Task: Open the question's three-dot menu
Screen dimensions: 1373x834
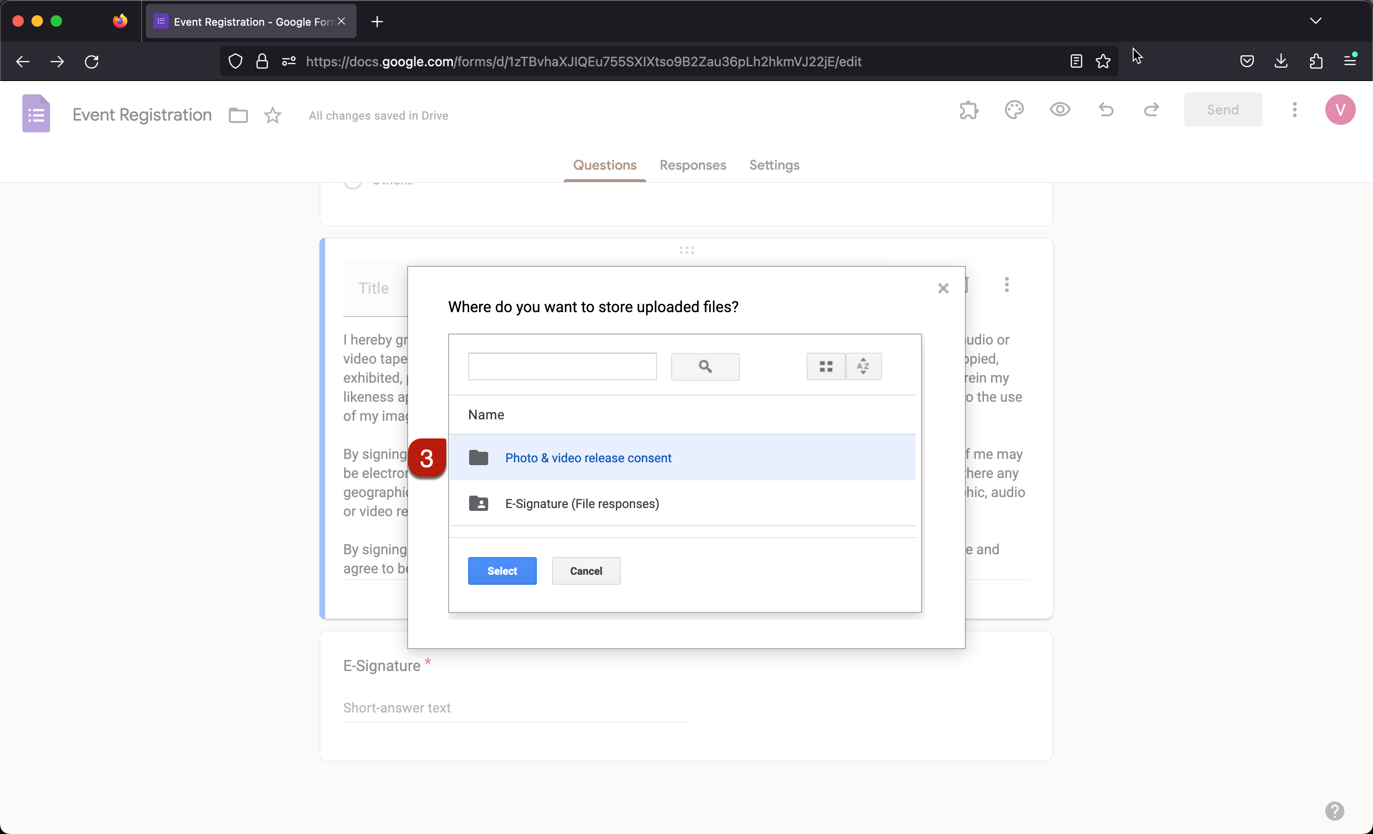Action: tap(1006, 285)
